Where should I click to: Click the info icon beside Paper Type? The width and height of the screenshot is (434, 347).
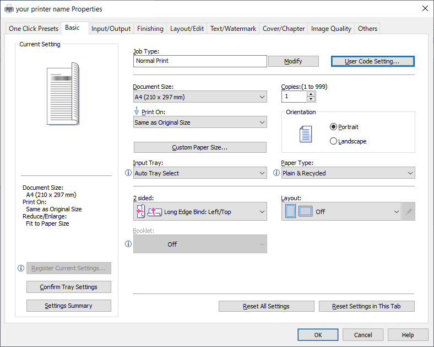pyautogui.click(x=276, y=173)
